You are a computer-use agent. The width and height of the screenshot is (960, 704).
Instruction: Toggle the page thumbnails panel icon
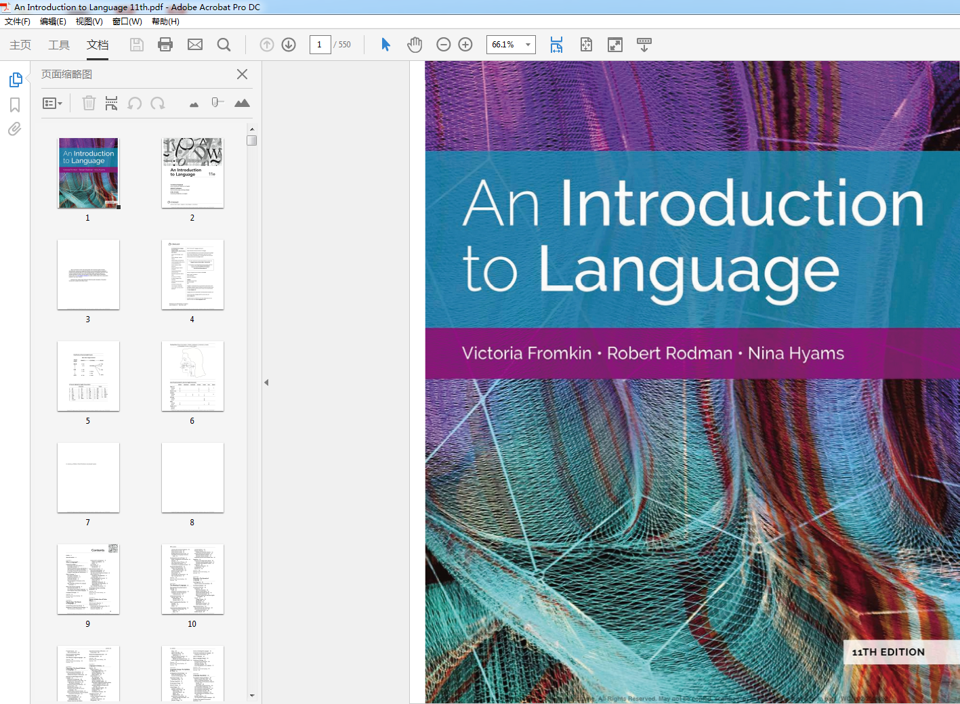[15, 80]
